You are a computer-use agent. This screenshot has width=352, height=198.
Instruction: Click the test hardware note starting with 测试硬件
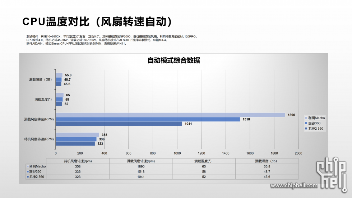(112, 36)
